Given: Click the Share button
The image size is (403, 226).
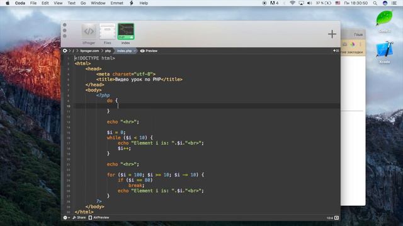Looking at the screenshot, I should [x=79, y=218].
